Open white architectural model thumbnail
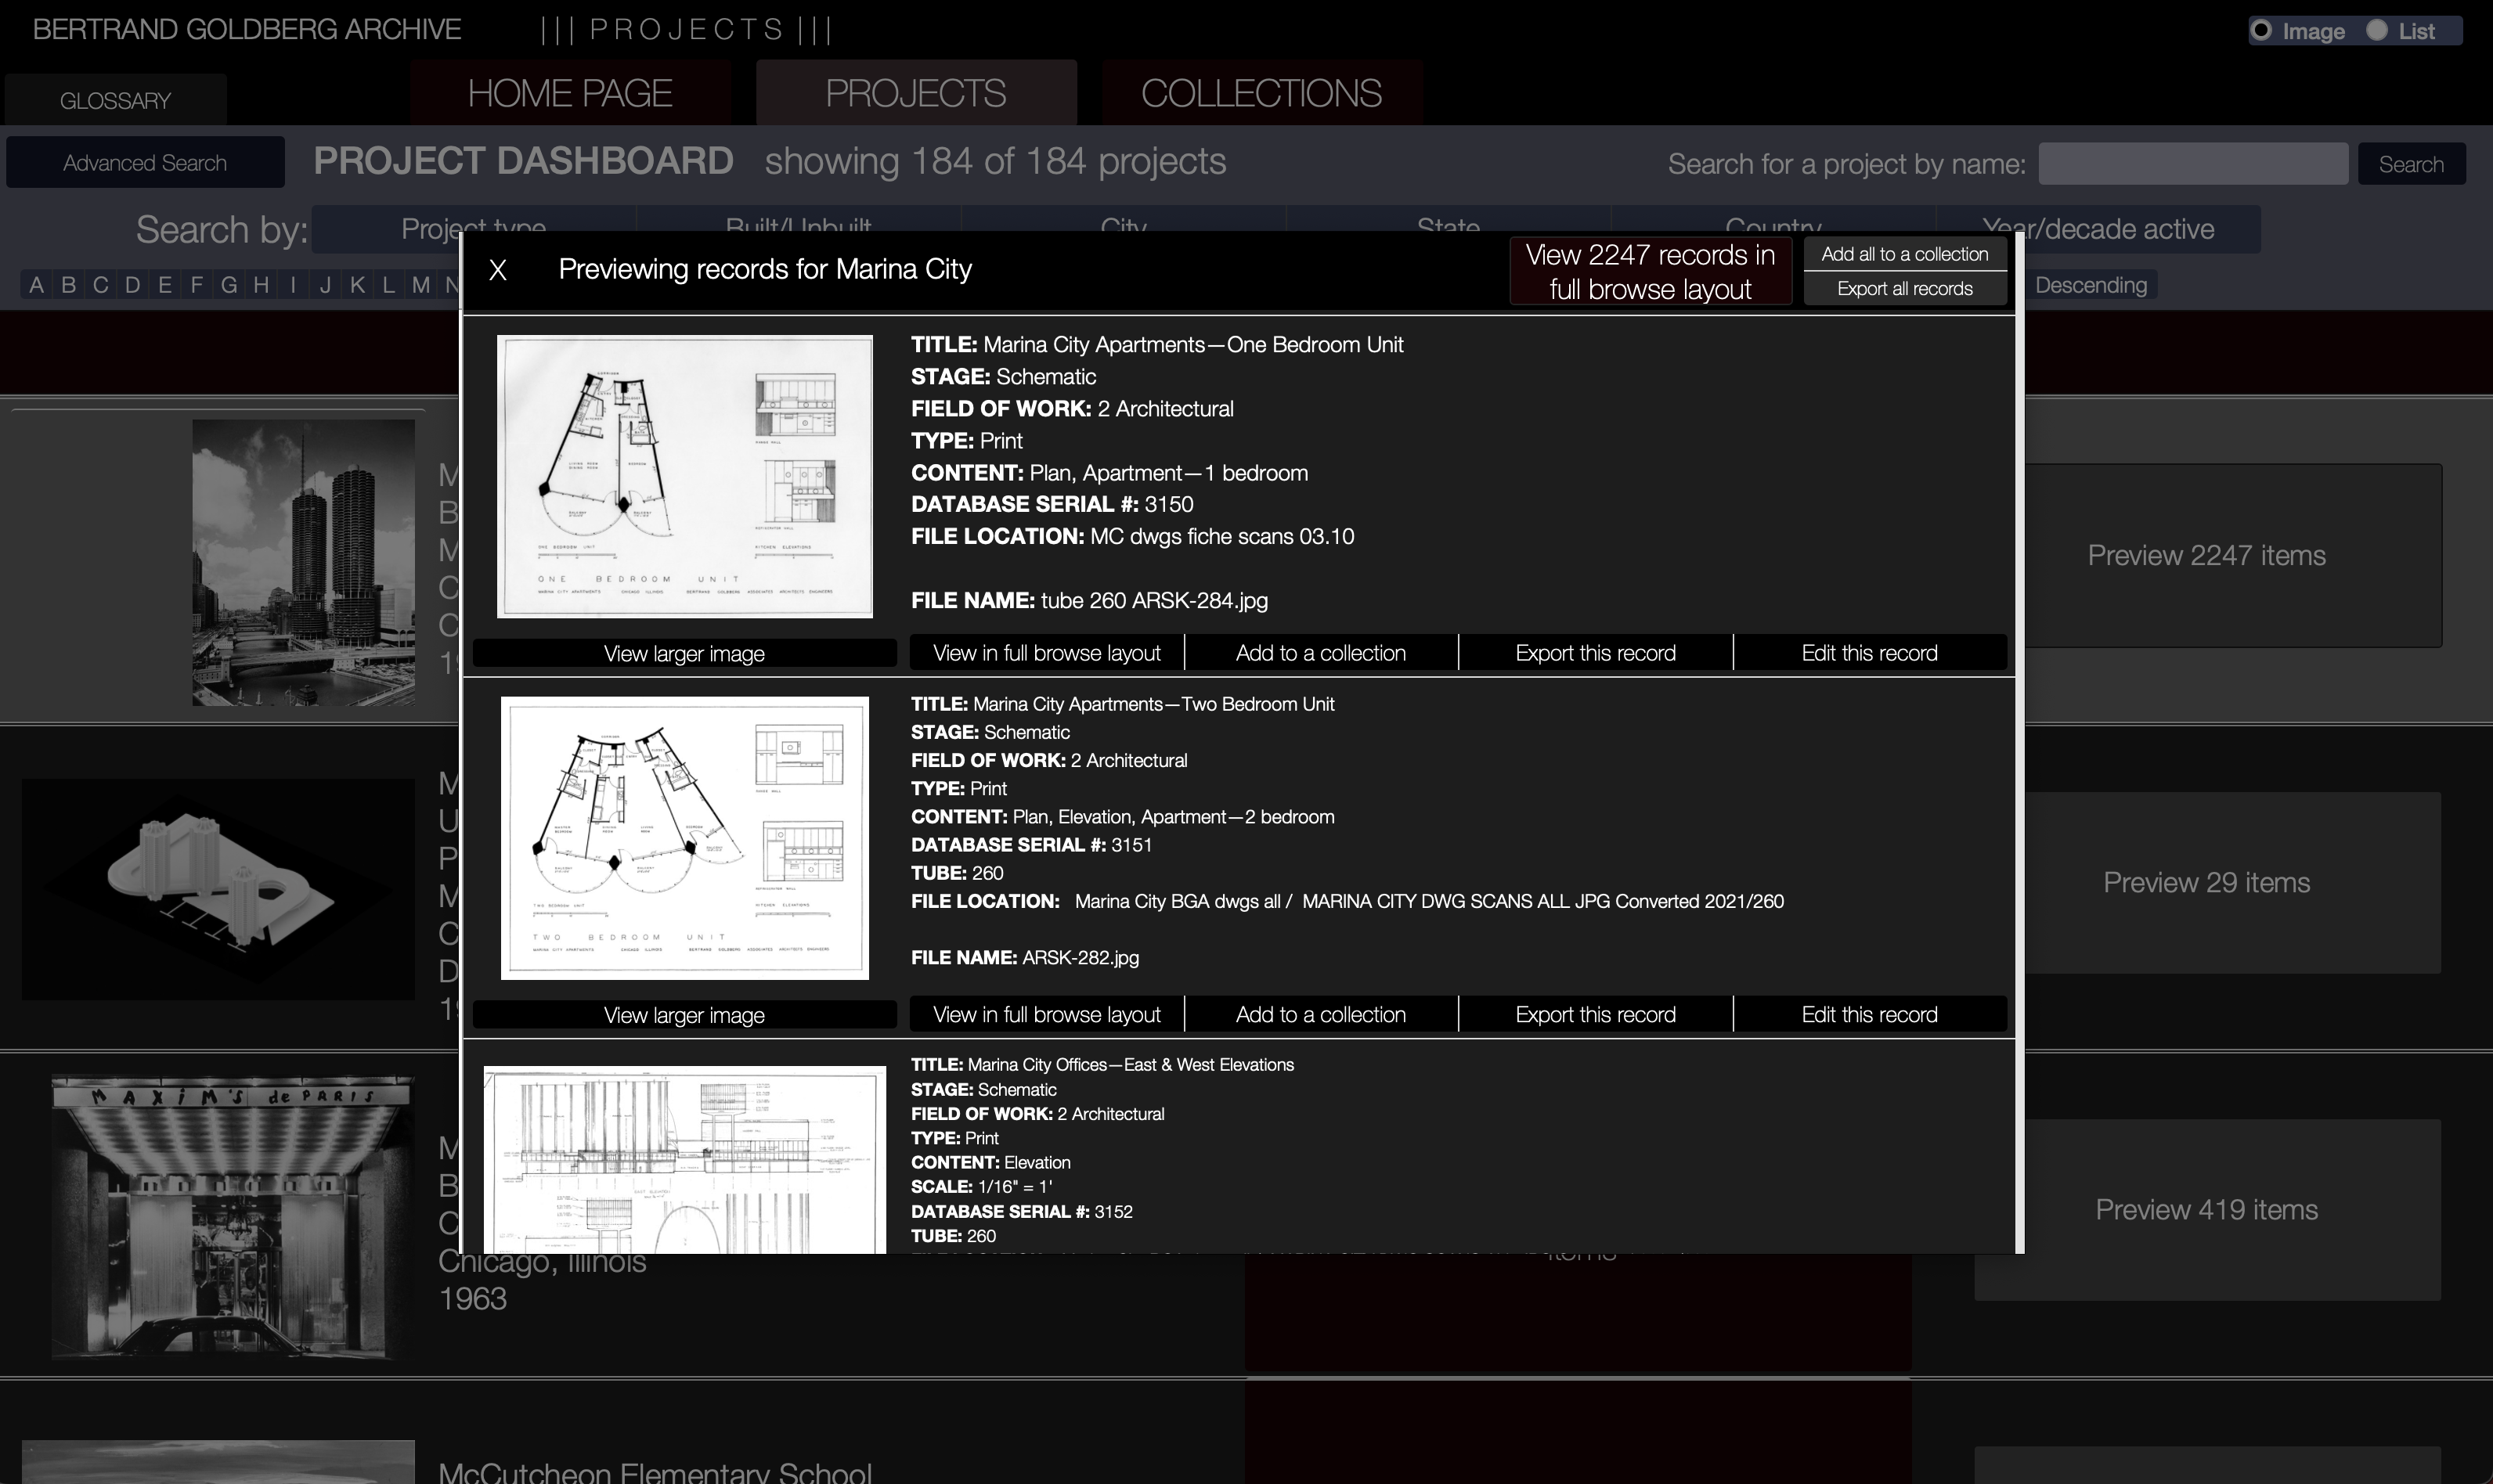The width and height of the screenshot is (2493, 1484). pyautogui.click(x=218, y=889)
